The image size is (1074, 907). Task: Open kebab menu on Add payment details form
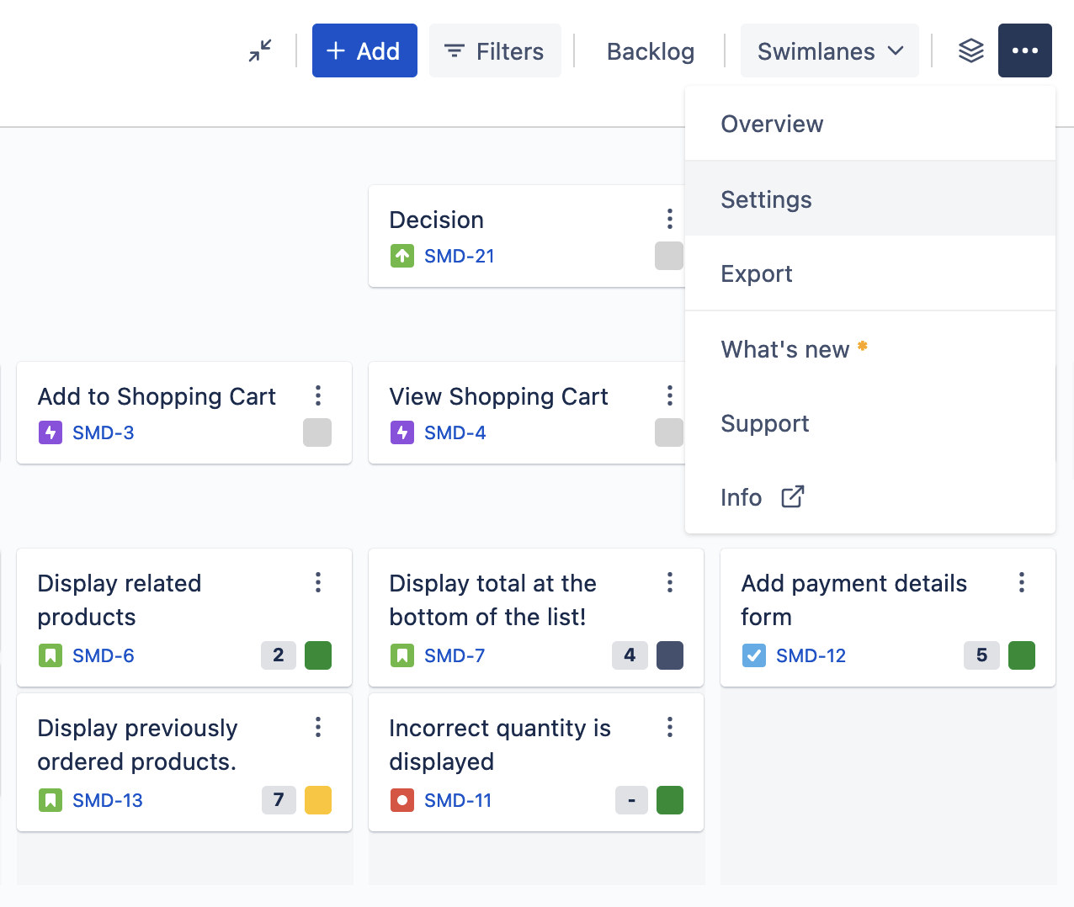(1021, 582)
